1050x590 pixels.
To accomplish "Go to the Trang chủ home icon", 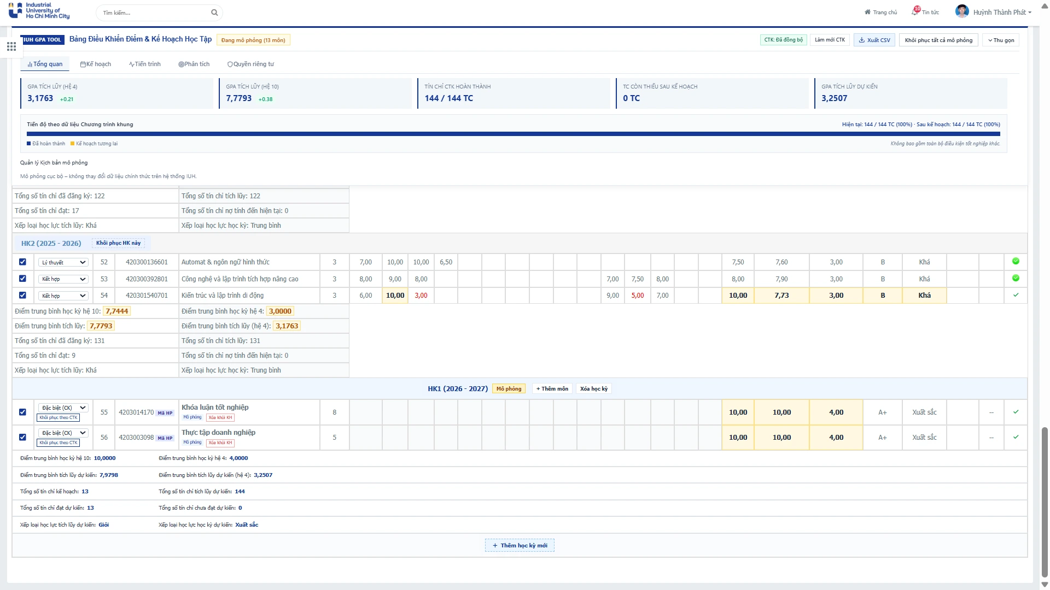I will tap(867, 12).
